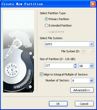Viewport: 97px width, 110px height.
Task: Select the Primary Partition radio button
Action: [x=46, y=19]
